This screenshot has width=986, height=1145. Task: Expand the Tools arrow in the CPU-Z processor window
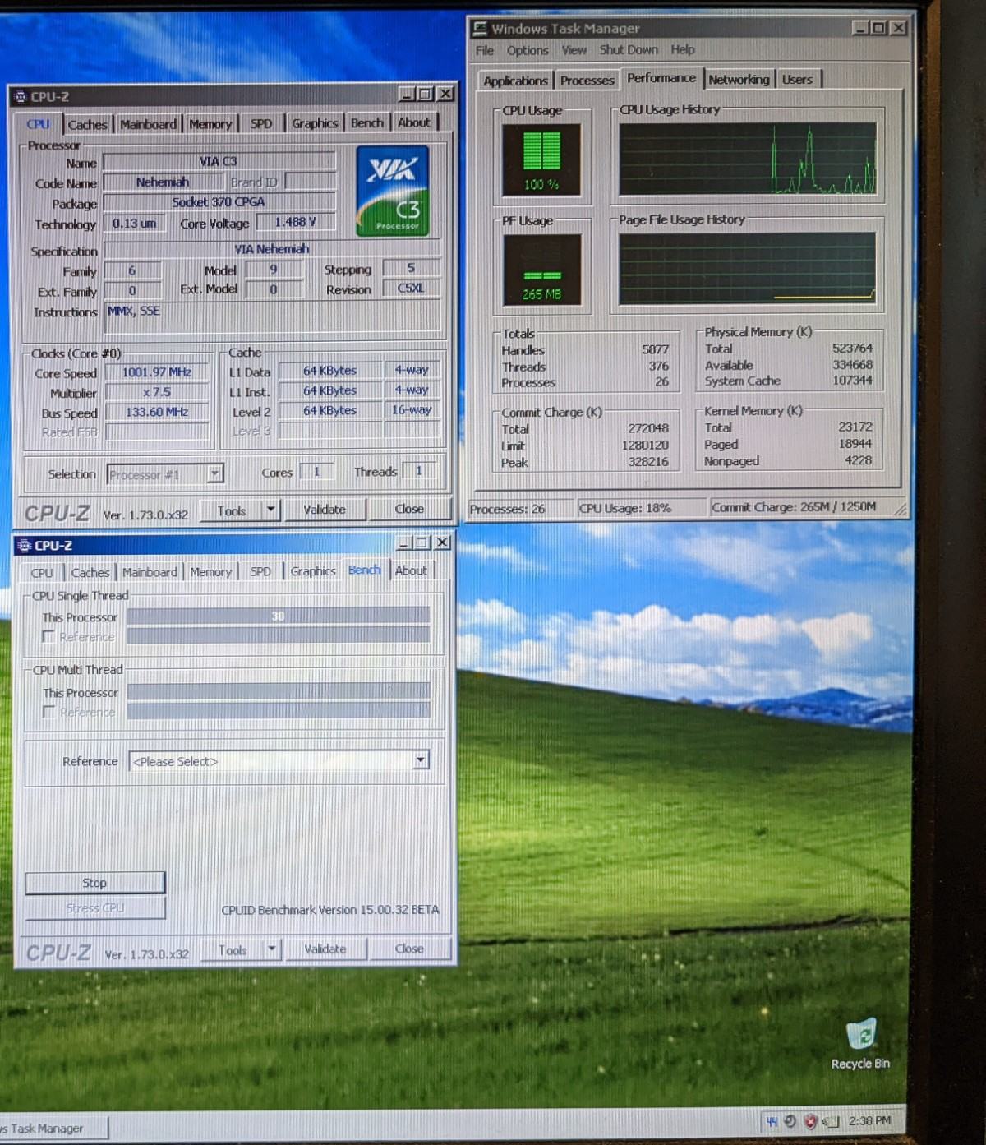click(x=270, y=510)
